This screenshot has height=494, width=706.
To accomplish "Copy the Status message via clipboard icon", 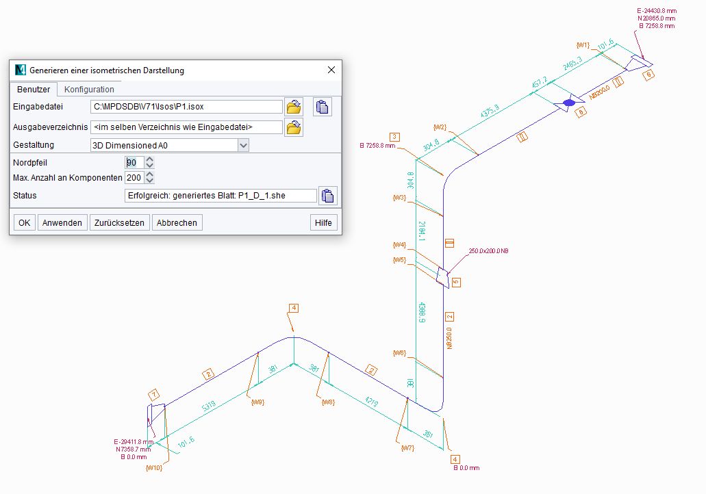I will pos(328,196).
